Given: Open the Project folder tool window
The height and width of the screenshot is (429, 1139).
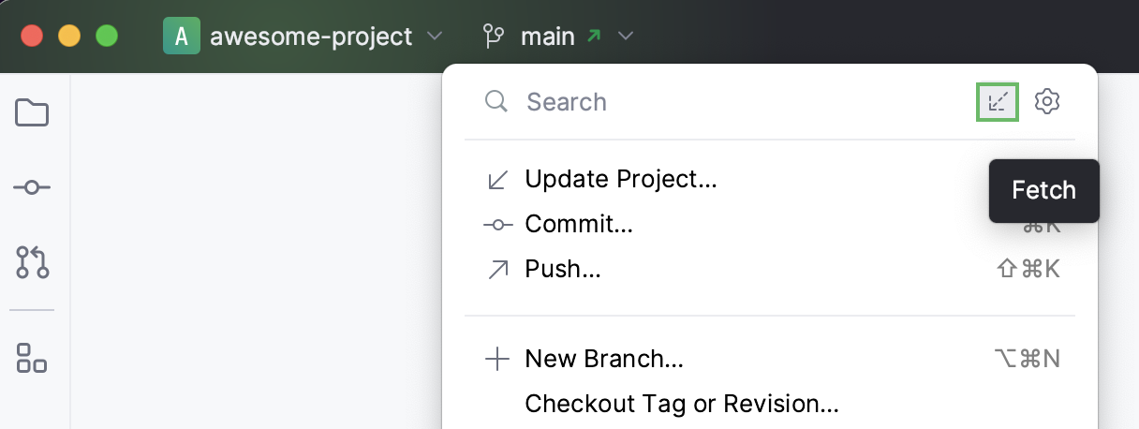Looking at the screenshot, I should [32, 113].
